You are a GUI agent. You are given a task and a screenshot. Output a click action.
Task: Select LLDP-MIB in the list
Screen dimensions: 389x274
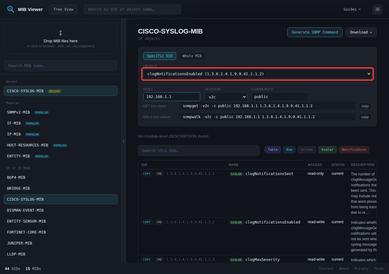point(60,254)
